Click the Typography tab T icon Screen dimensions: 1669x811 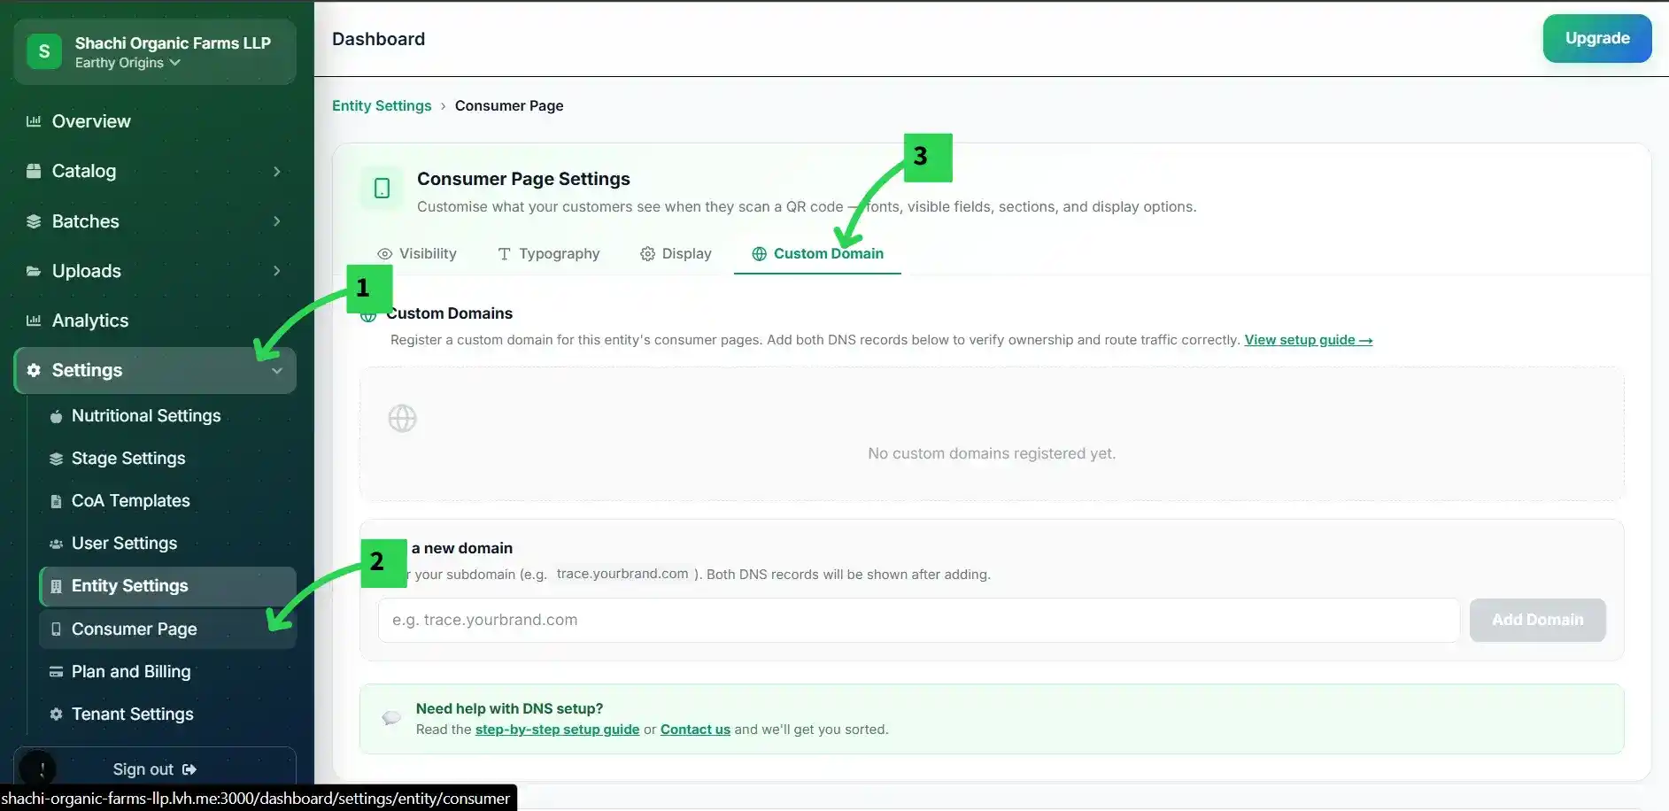[504, 254]
